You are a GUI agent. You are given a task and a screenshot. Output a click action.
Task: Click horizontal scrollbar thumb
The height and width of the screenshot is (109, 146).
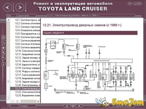tap(17, 101)
